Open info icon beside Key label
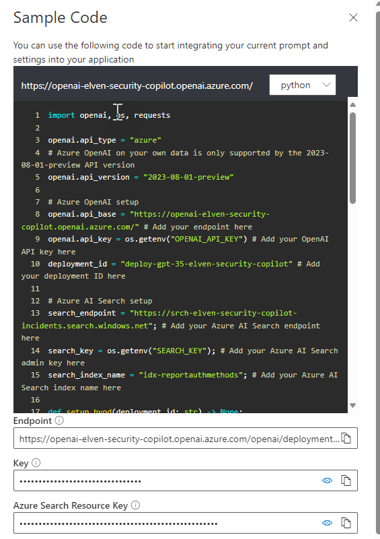380x539 pixels. pyautogui.click(x=36, y=463)
